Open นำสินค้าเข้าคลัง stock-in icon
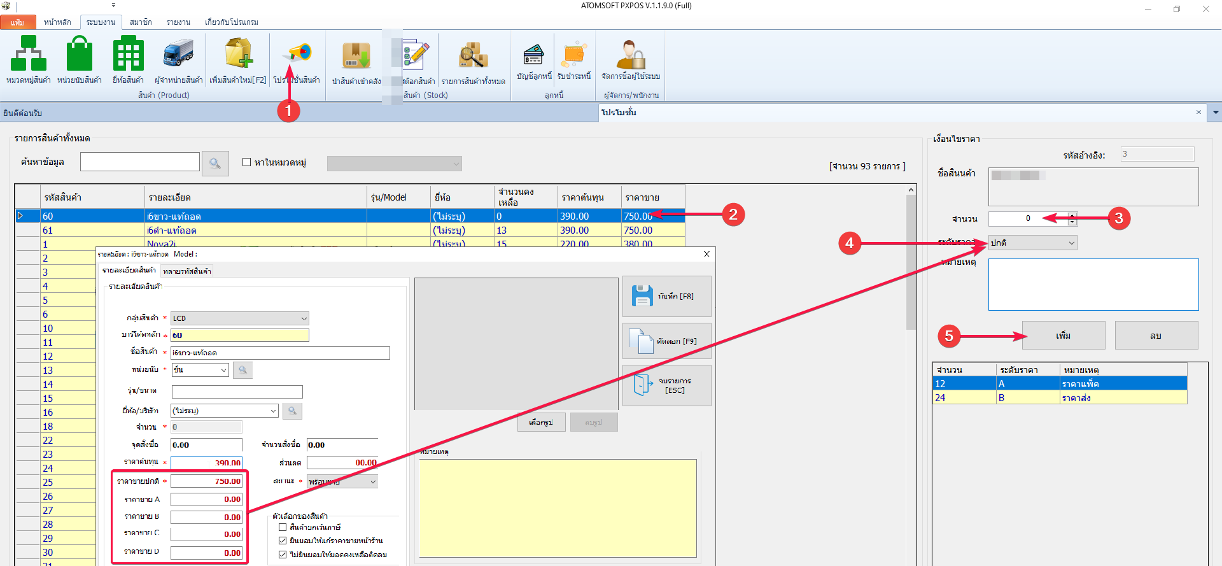The width and height of the screenshot is (1222, 566). pyautogui.click(x=356, y=56)
